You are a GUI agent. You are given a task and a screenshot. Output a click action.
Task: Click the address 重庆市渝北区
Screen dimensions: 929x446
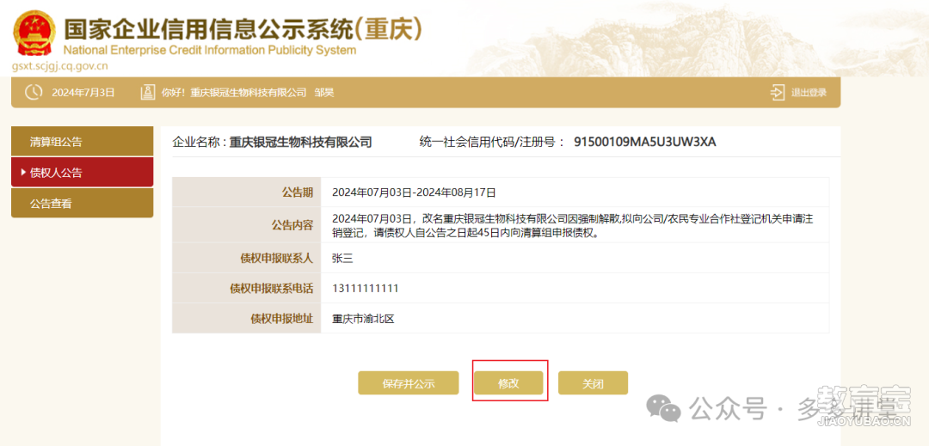tap(363, 319)
